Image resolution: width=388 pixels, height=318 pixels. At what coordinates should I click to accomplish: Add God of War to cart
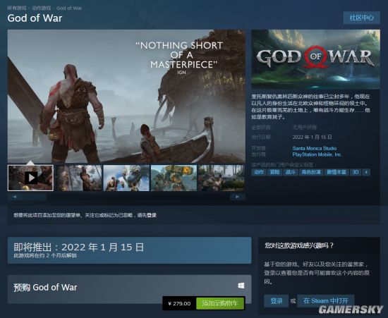point(220,303)
